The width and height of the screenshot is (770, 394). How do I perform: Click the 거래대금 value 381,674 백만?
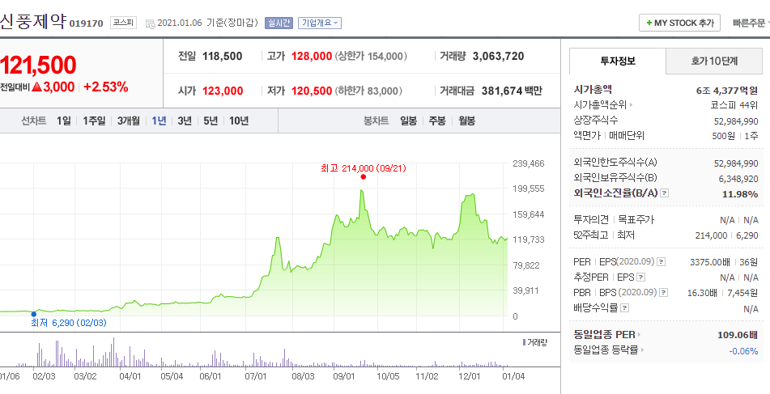[512, 91]
